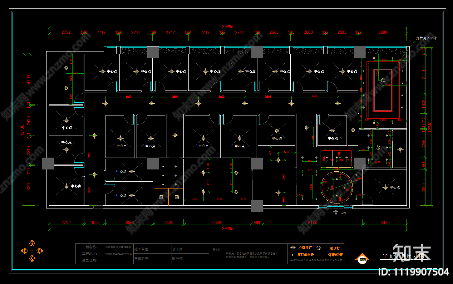Image resolution: width=453 pixels, height=284 pixels.
Task: Select the 3880 top dimension
Action: click(x=383, y=32)
